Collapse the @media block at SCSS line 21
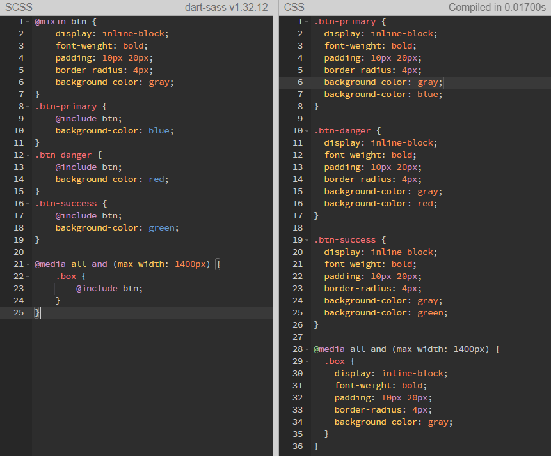551x456 pixels. pyautogui.click(x=28, y=264)
